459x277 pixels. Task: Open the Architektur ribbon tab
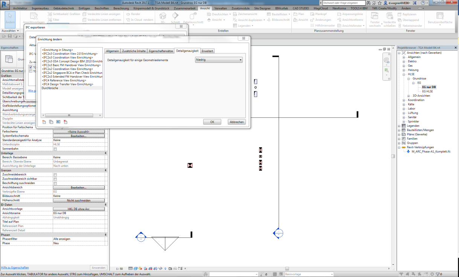[20, 8]
